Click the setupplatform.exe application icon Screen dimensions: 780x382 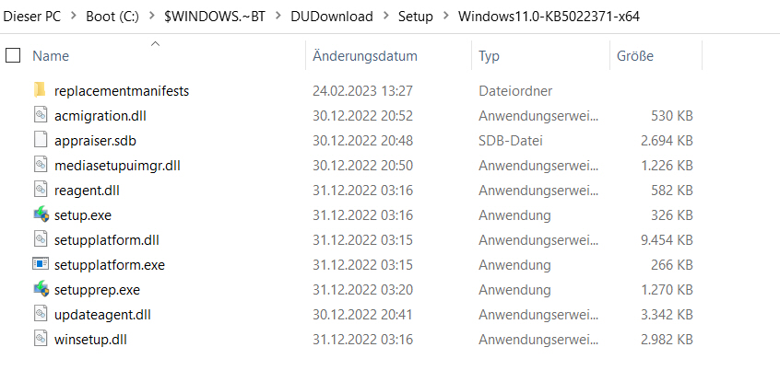[41, 264]
